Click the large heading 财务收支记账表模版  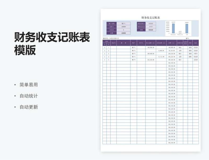coord(52,44)
